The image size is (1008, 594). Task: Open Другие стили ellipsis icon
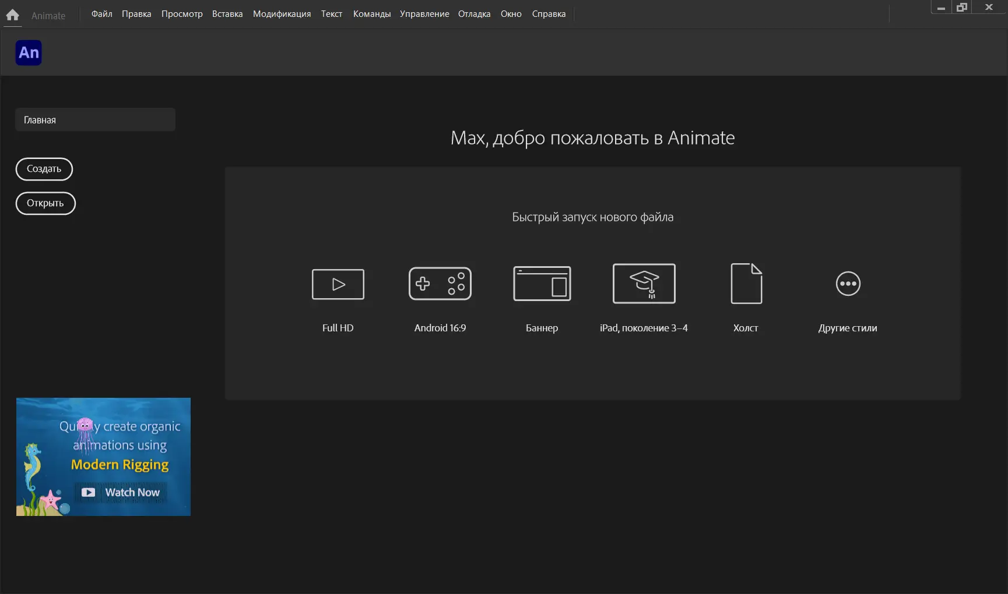pyautogui.click(x=848, y=284)
